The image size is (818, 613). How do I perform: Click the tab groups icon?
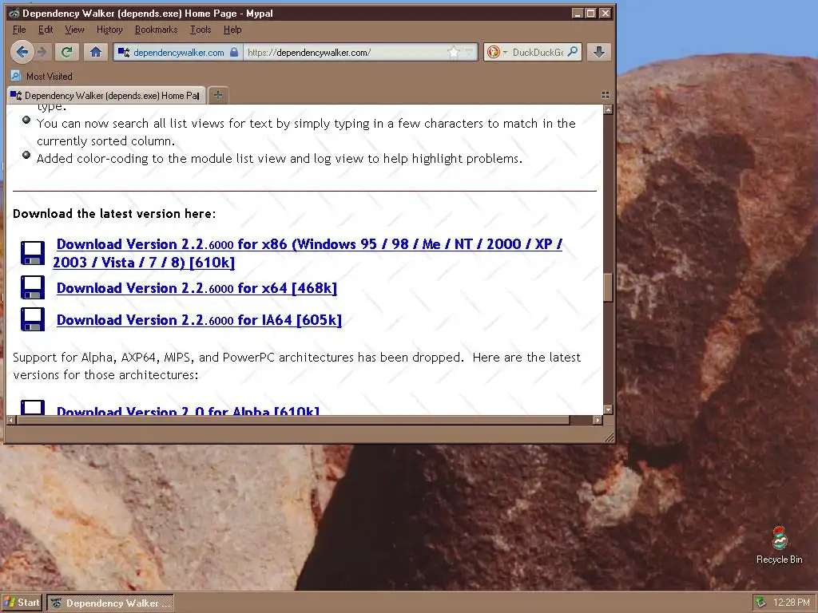coord(606,95)
